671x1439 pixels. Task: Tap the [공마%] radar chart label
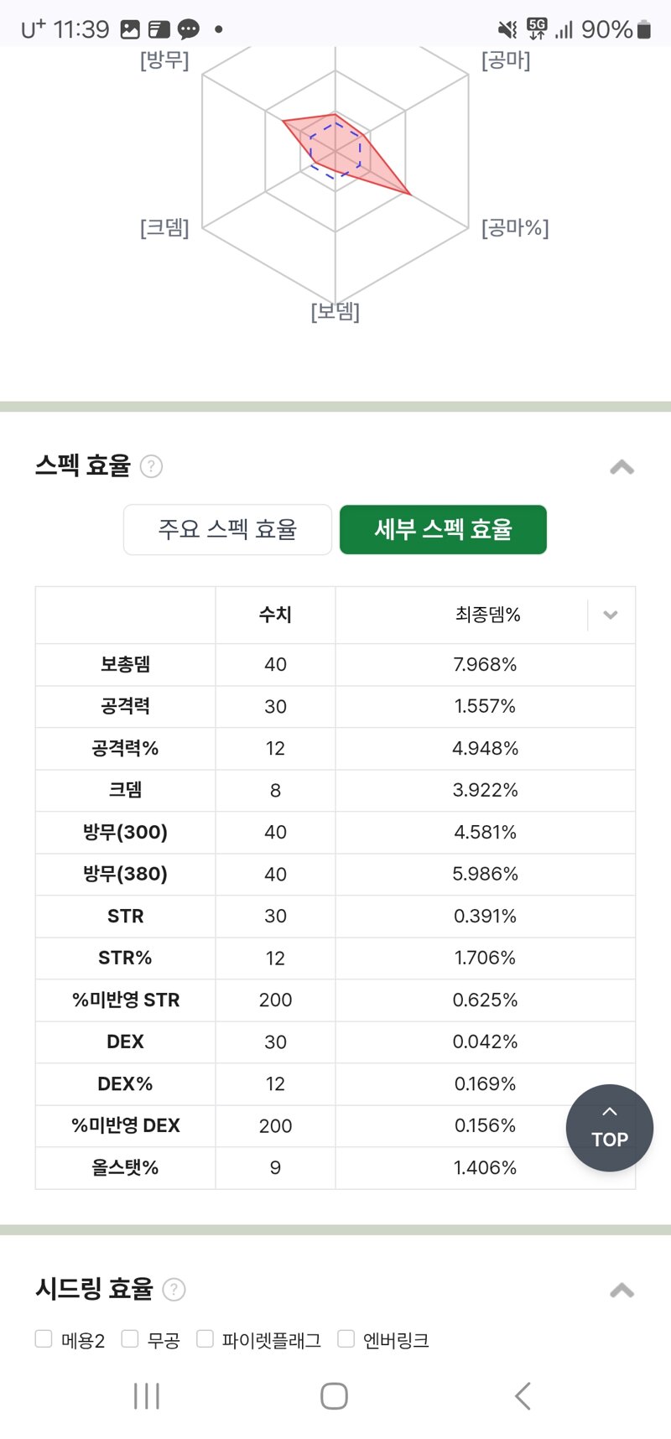515,228
